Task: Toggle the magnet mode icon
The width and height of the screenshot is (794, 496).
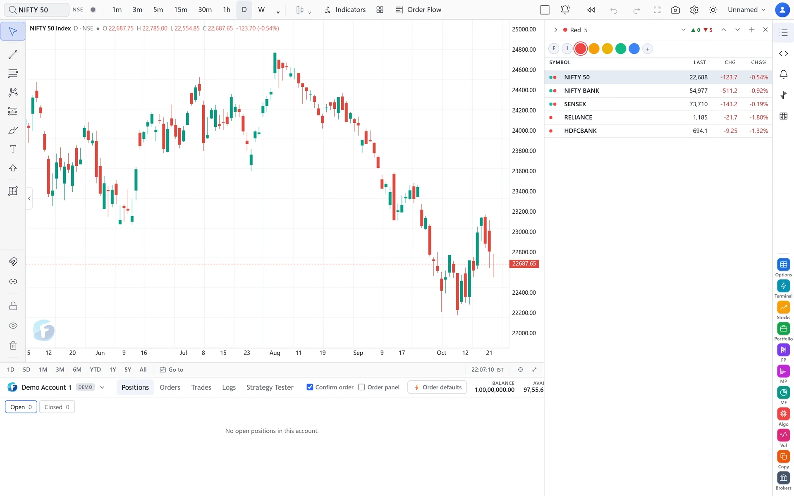Action: coord(13,262)
